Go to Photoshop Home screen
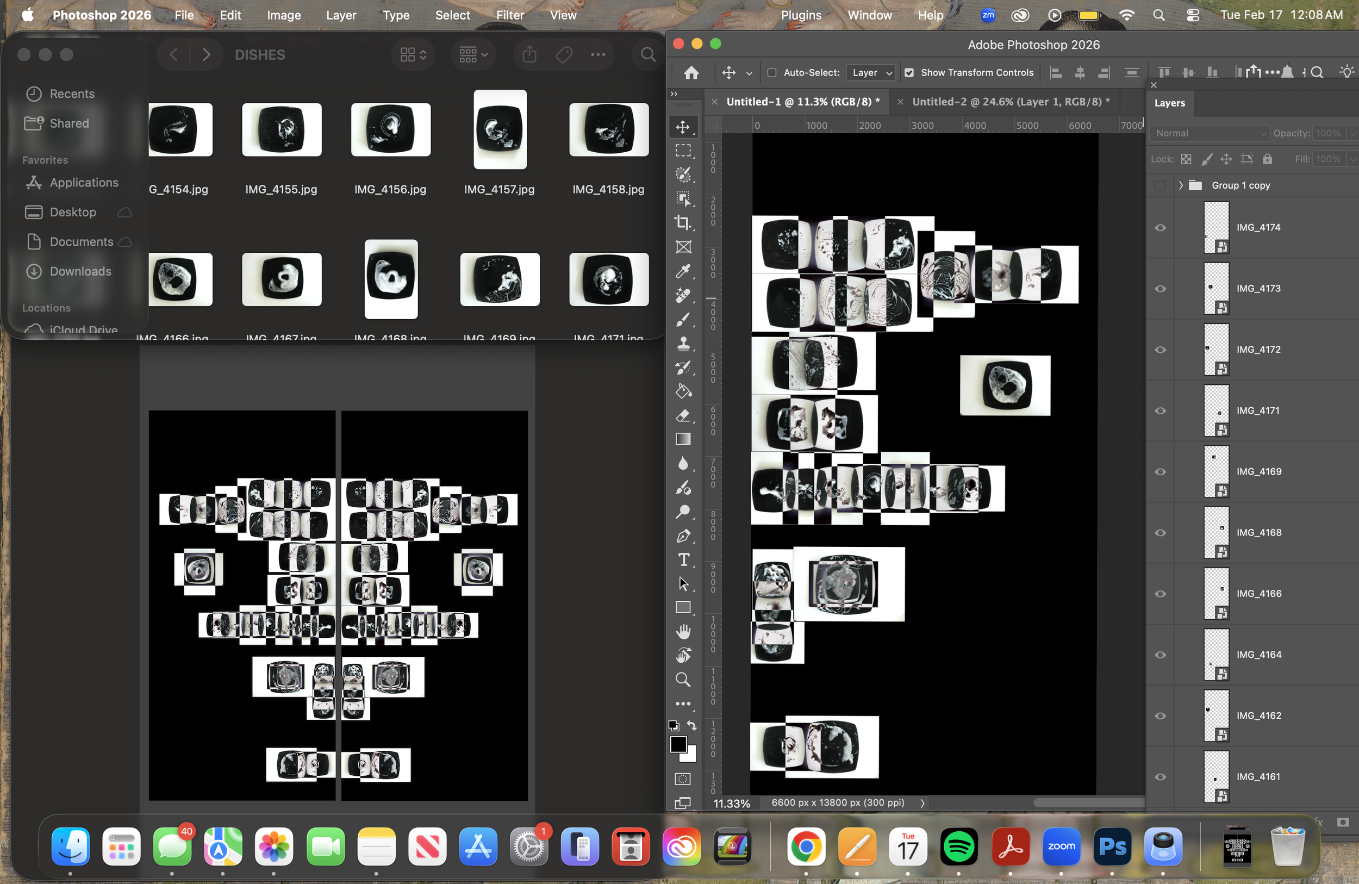This screenshot has height=884, width=1359. pyautogui.click(x=691, y=72)
